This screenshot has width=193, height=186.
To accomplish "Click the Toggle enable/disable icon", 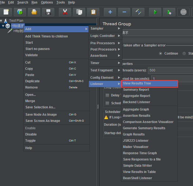I will click(138, 12).
